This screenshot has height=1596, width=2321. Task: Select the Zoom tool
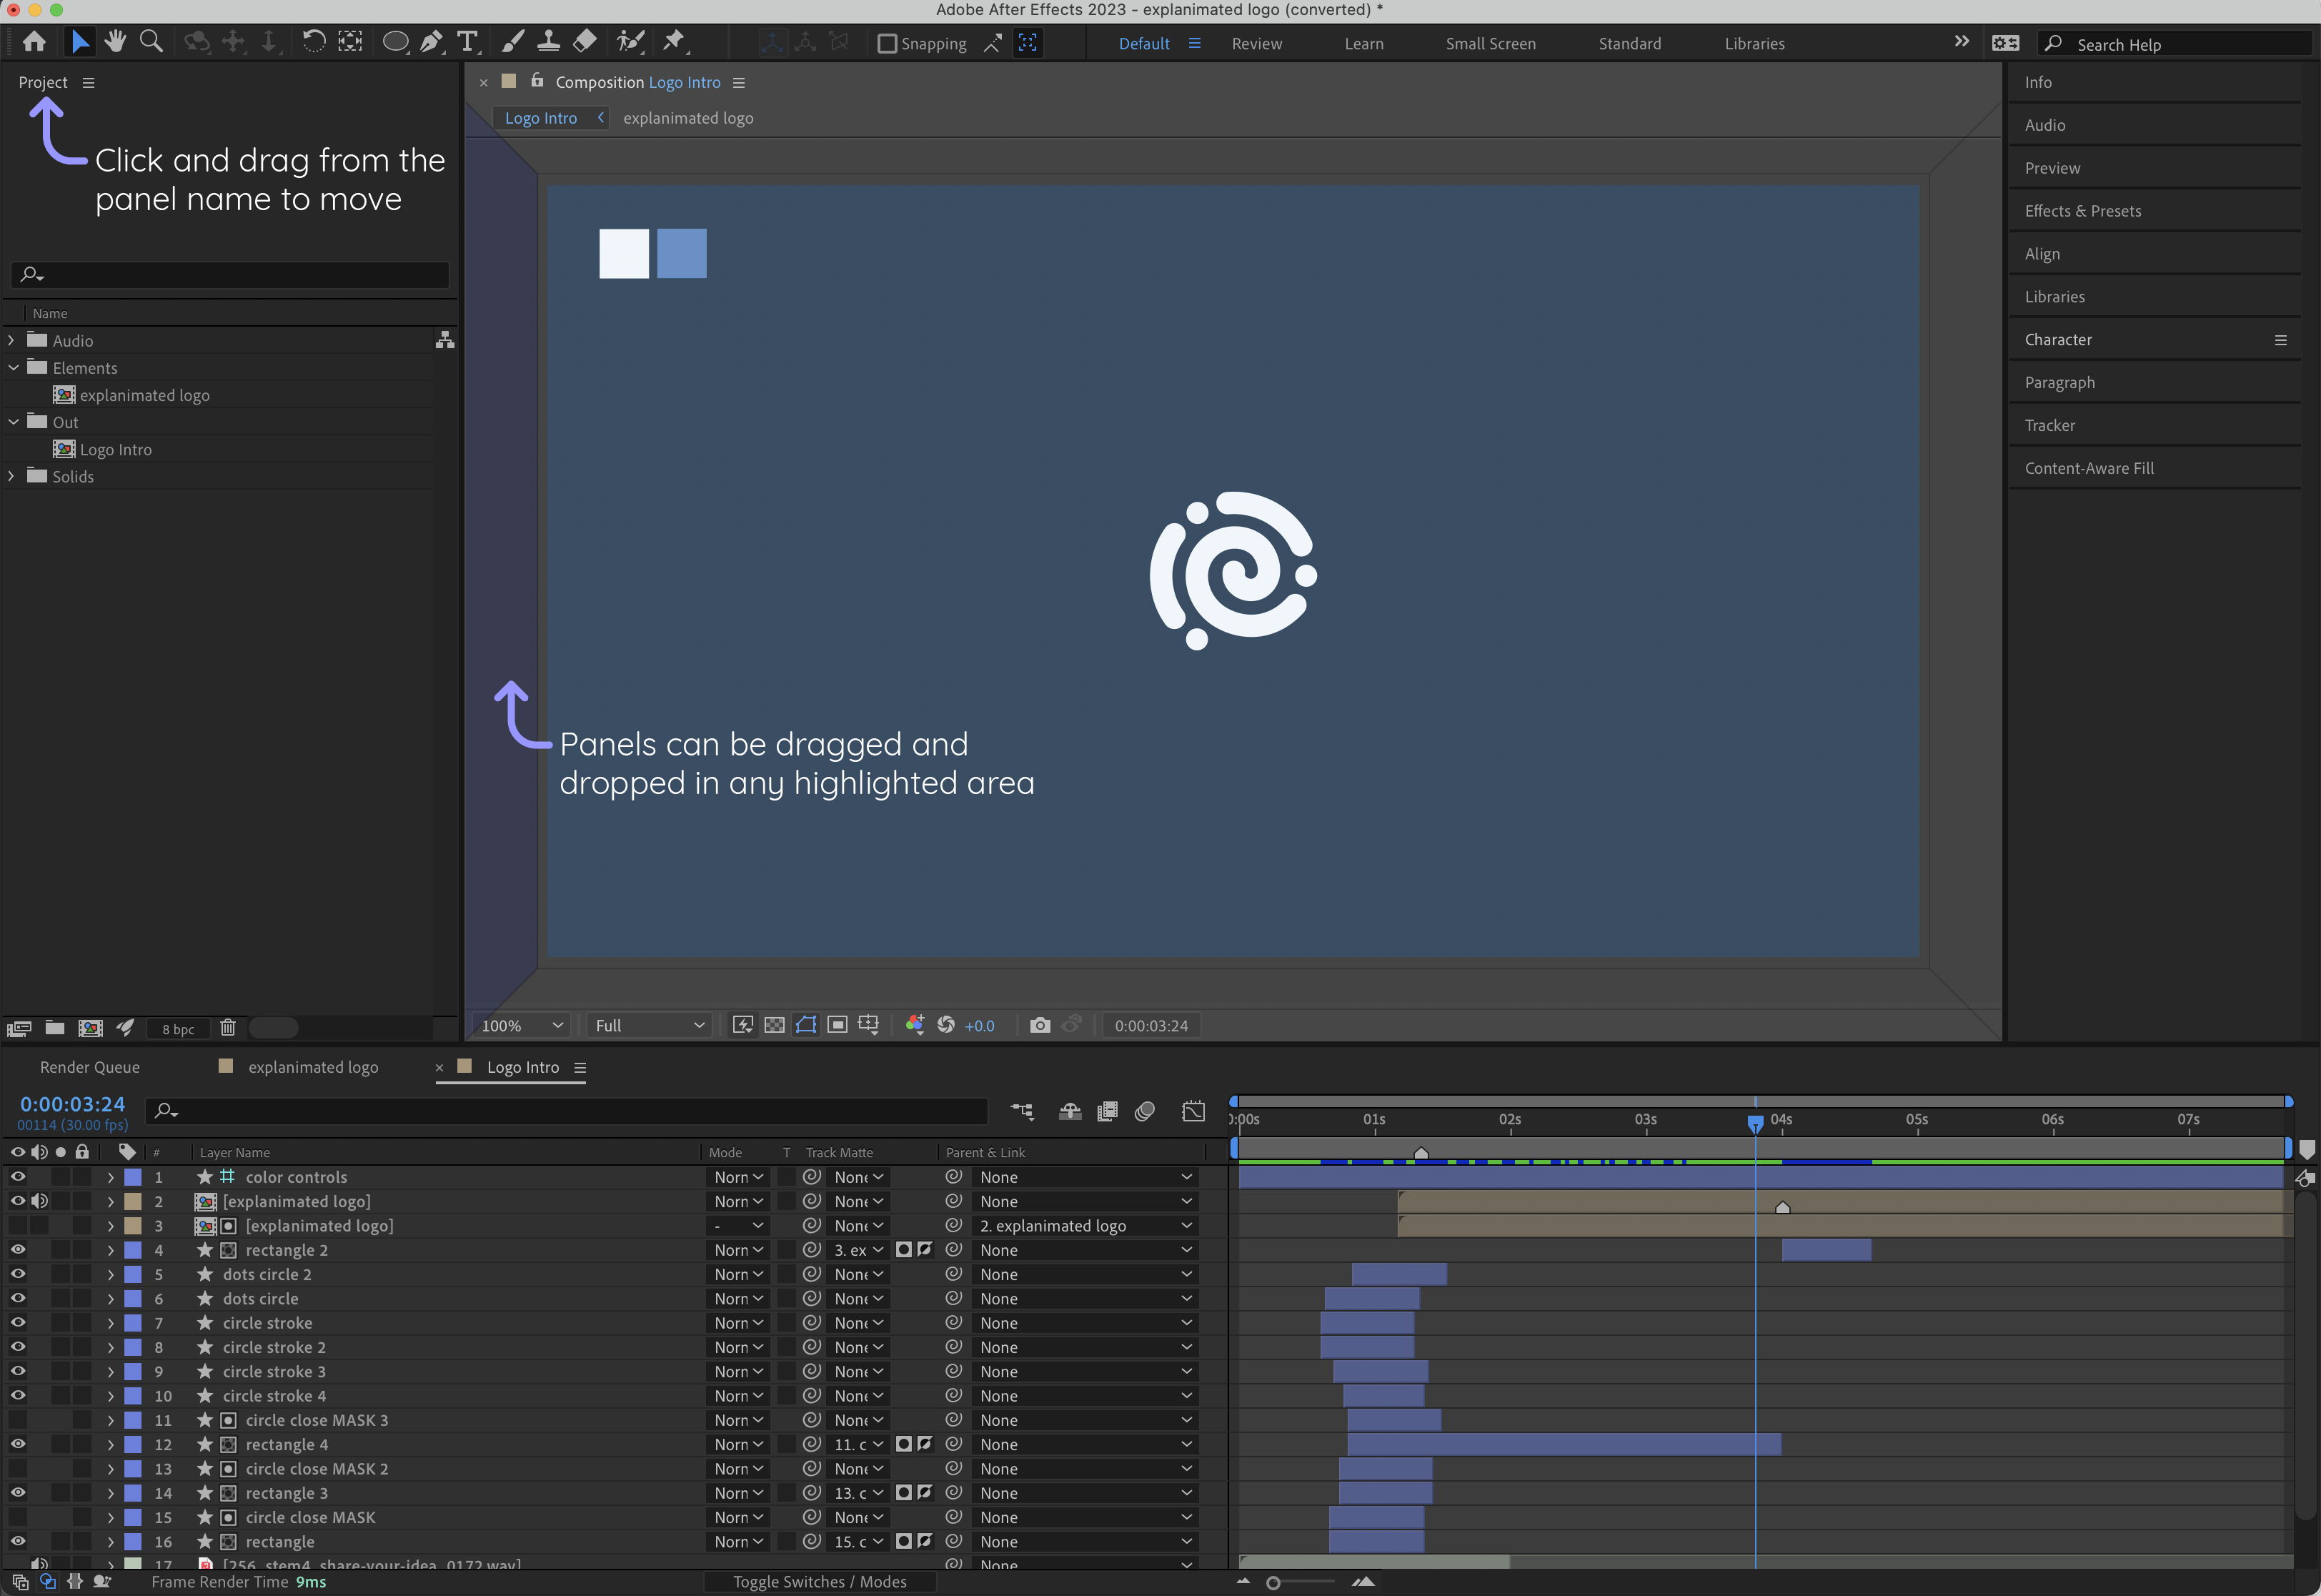coord(151,41)
